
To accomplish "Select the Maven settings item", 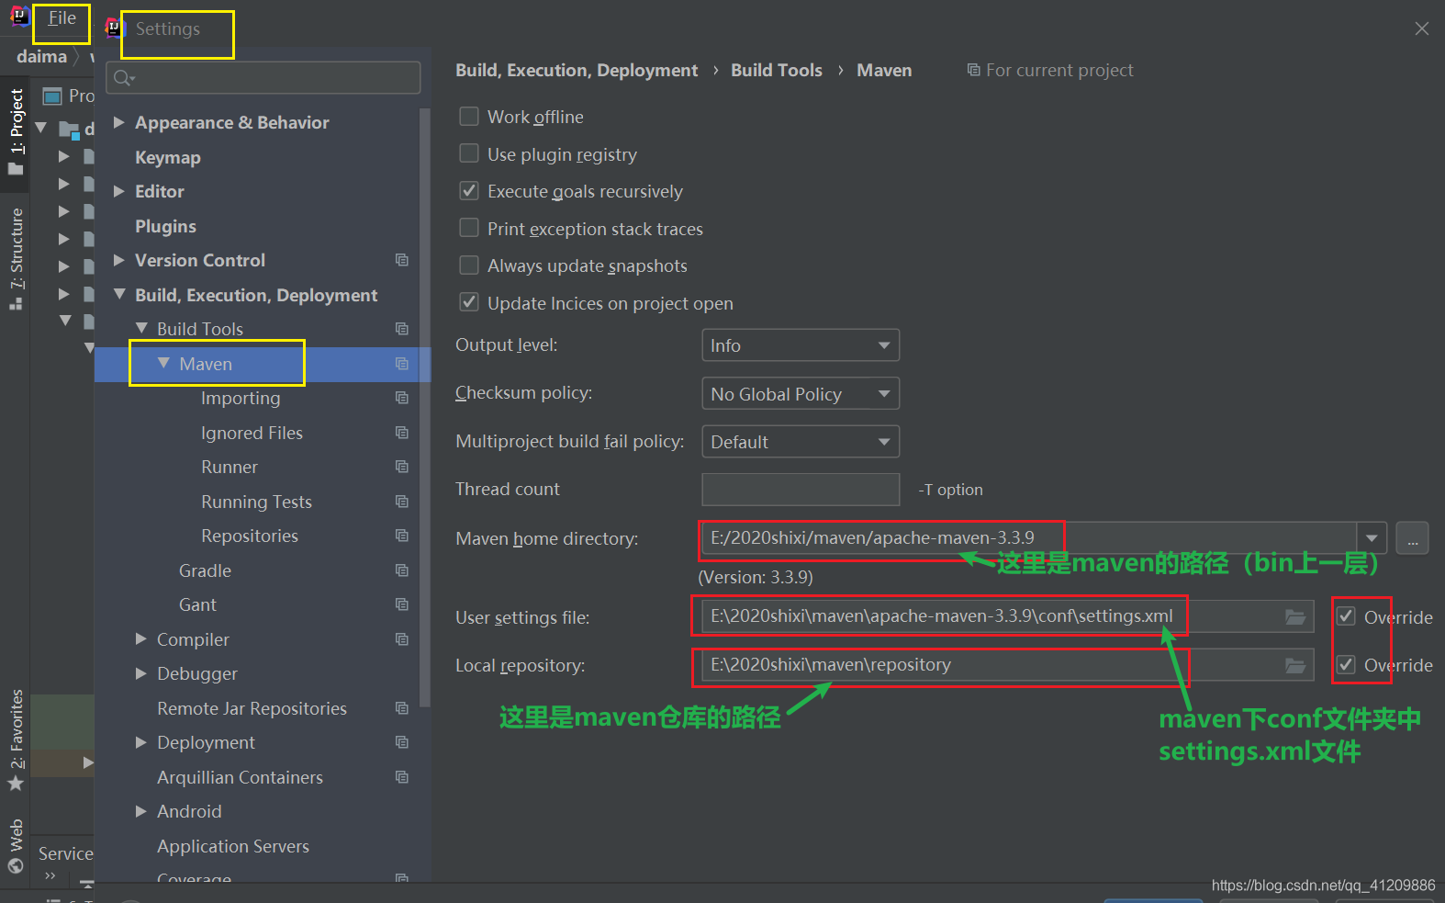I will (206, 364).
